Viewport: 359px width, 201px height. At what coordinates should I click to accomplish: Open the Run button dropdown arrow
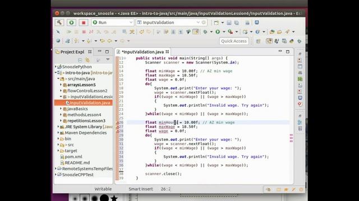tap(224, 32)
